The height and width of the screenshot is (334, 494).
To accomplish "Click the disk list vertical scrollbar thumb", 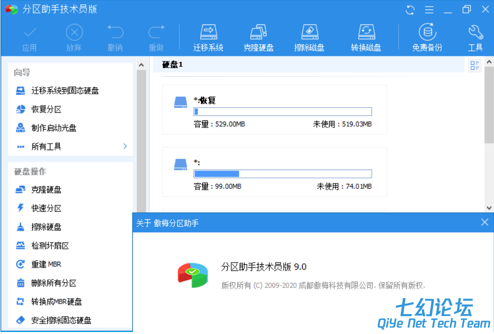I will [489, 105].
